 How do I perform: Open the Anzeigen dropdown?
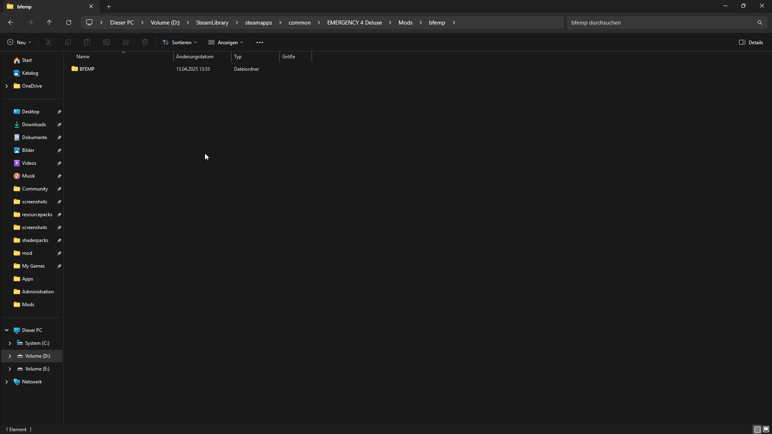point(226,42)
